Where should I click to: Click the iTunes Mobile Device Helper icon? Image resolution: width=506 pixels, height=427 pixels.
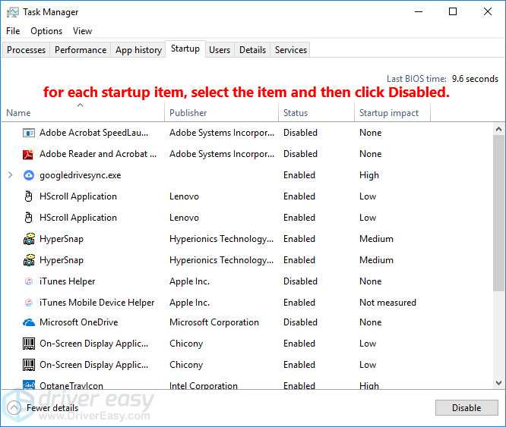click(29, 303)
